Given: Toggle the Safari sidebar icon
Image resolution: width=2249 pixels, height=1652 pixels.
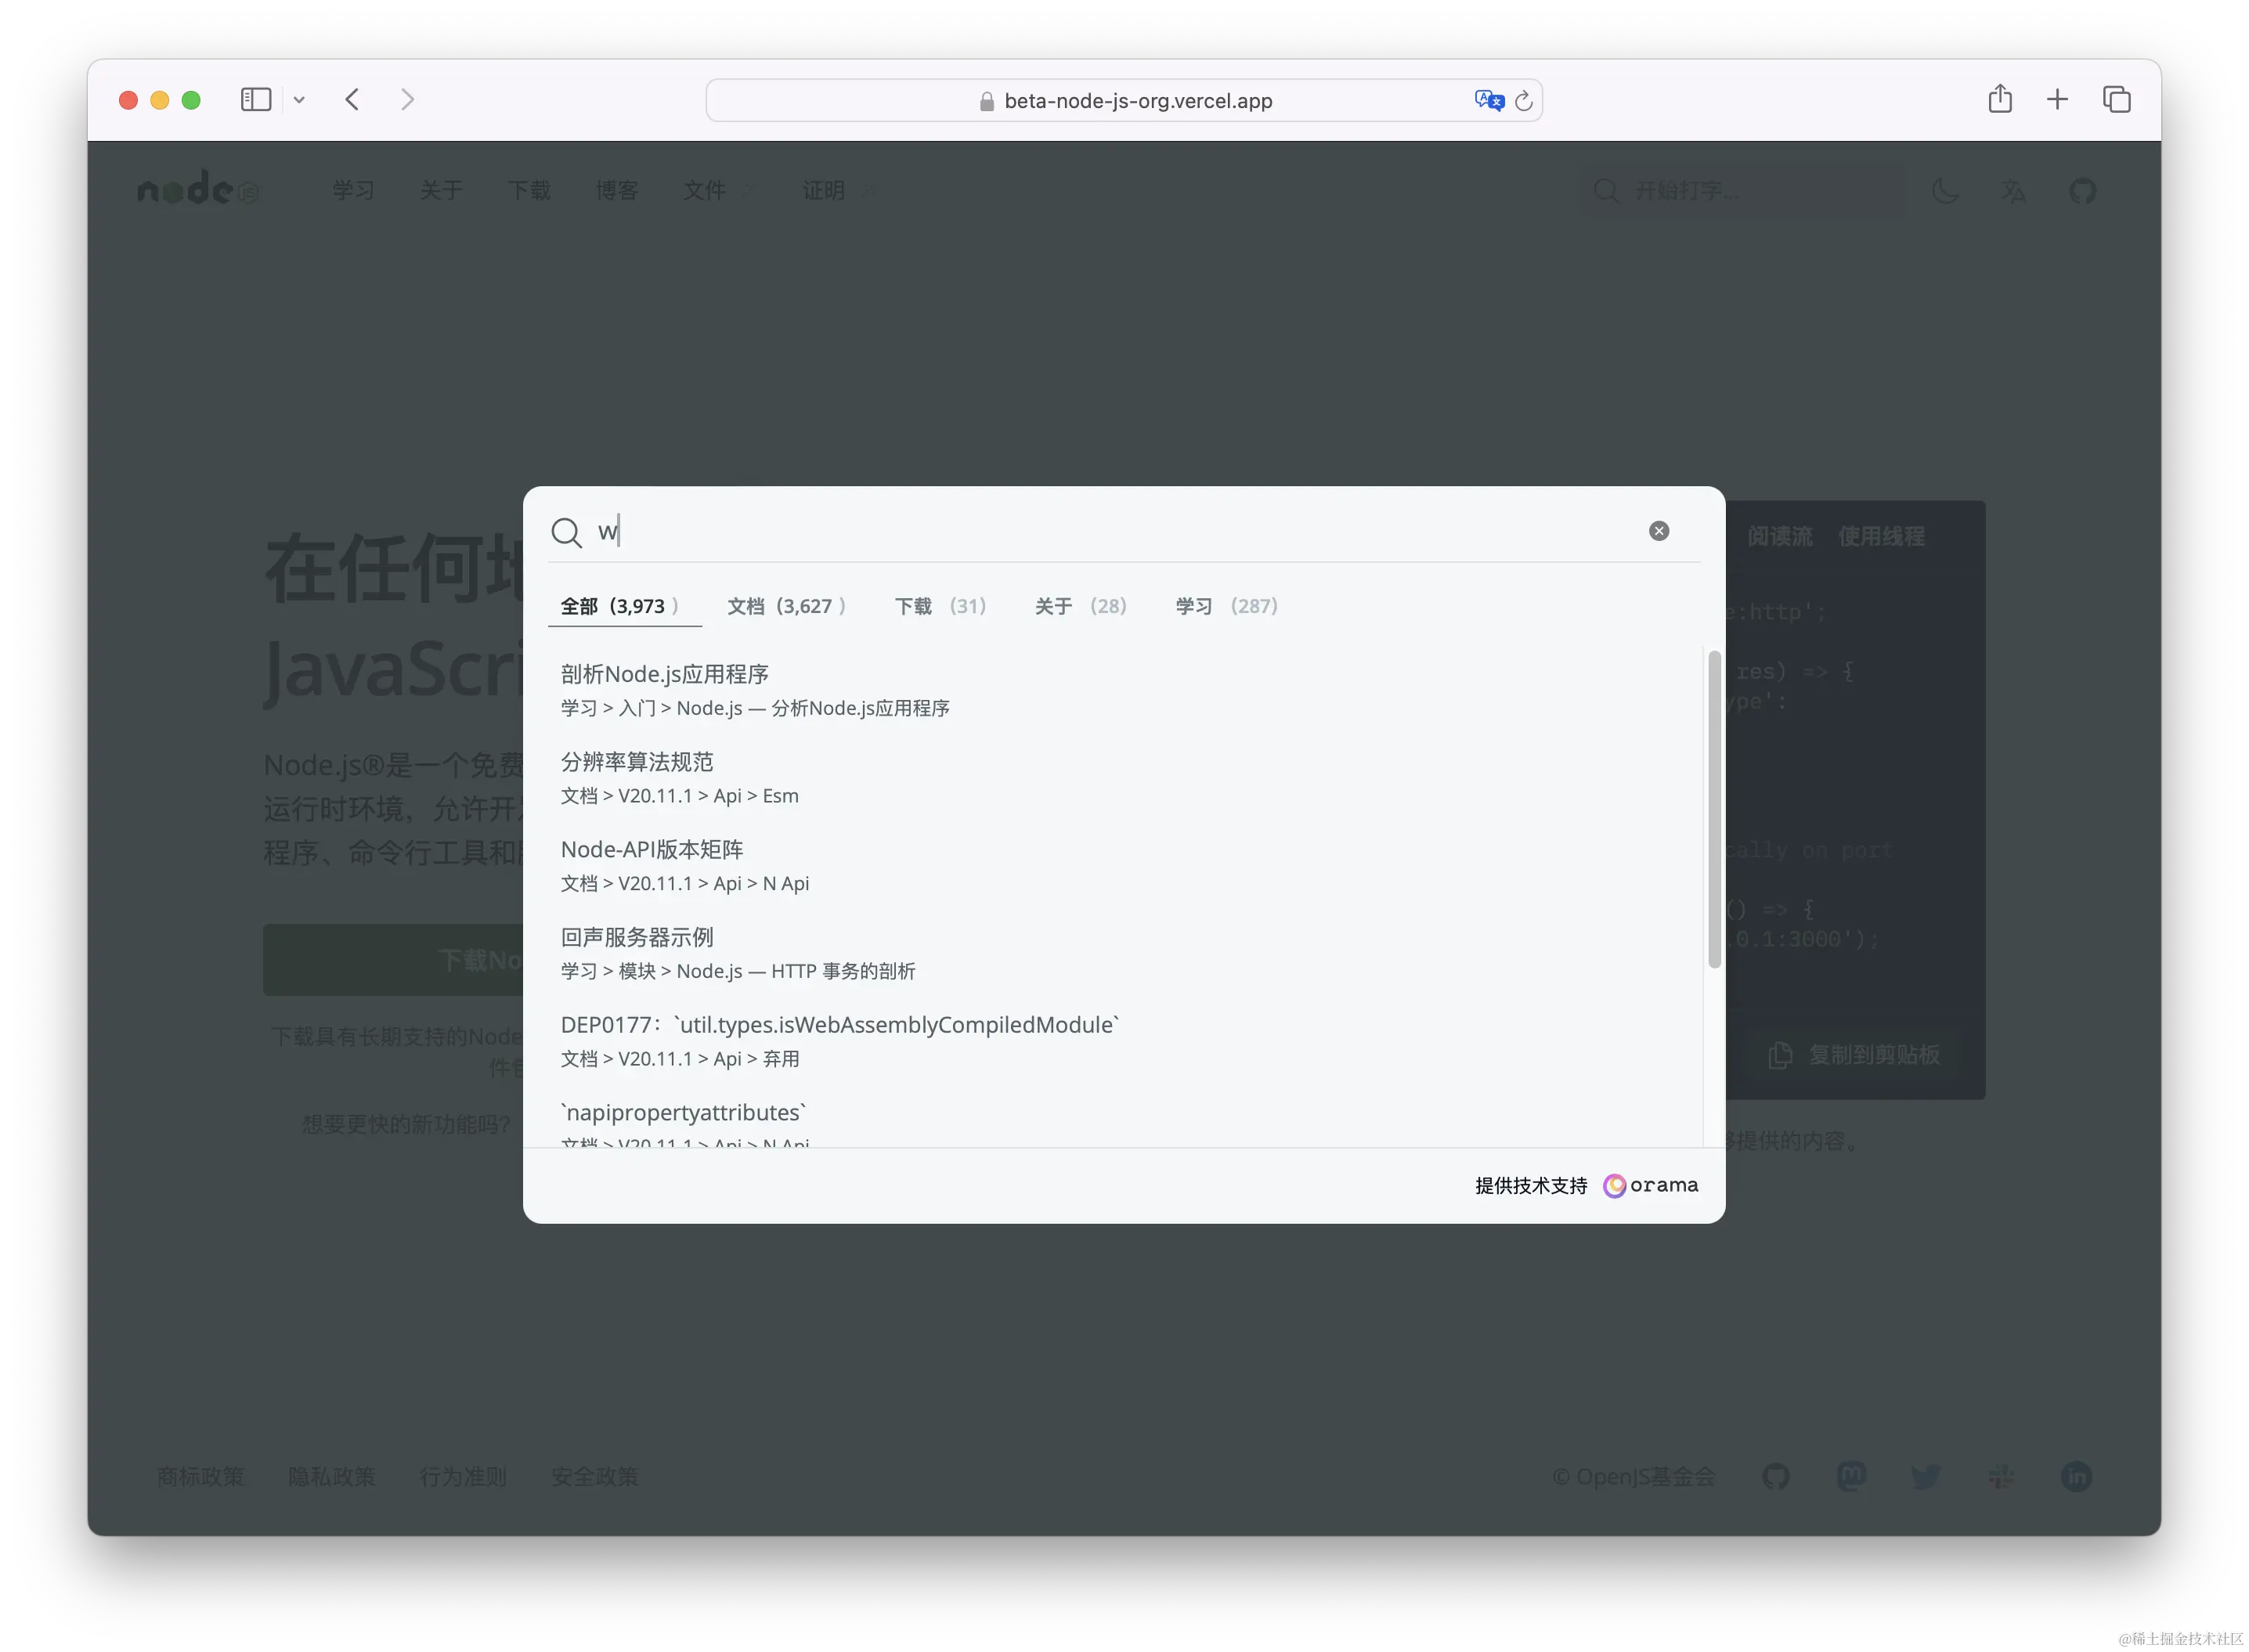Looking at the screenshot, I should 256,100.
